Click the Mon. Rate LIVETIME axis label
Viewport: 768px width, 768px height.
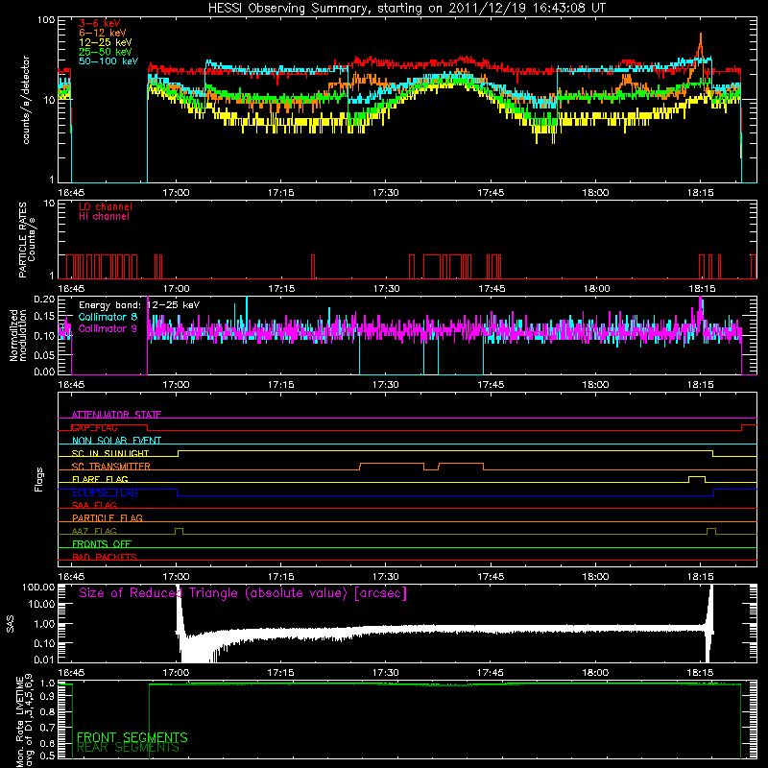click(19, 722)
